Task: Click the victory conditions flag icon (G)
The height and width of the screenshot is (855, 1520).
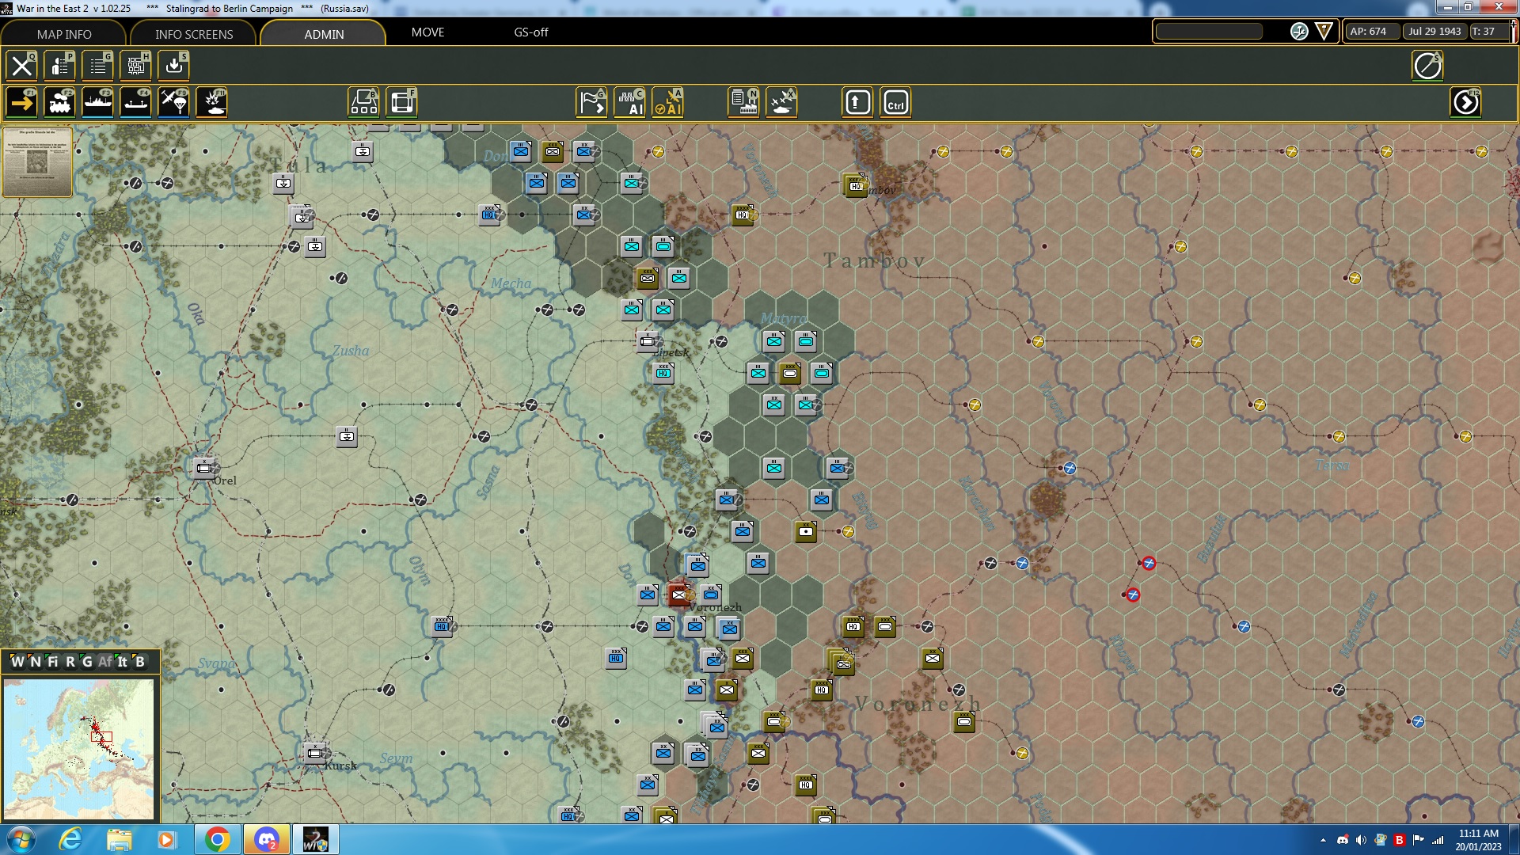Action: point(591,101)
